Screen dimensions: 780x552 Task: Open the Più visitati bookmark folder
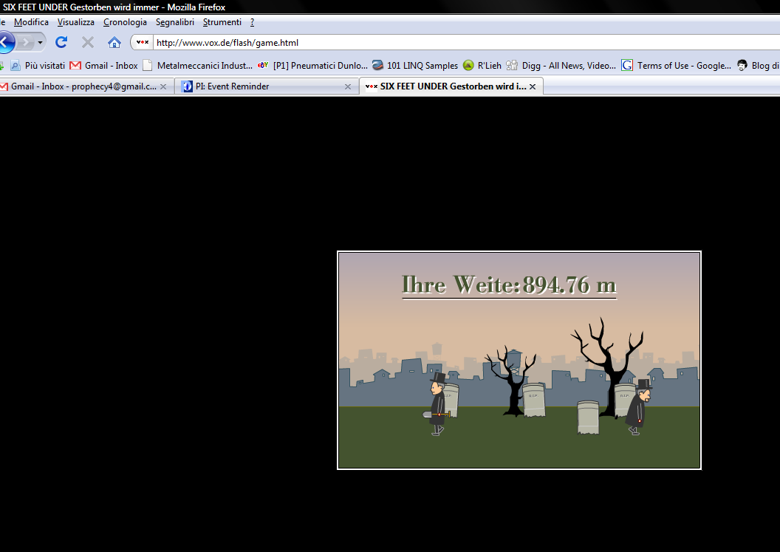pyautogui.click(x=38, y=65)
